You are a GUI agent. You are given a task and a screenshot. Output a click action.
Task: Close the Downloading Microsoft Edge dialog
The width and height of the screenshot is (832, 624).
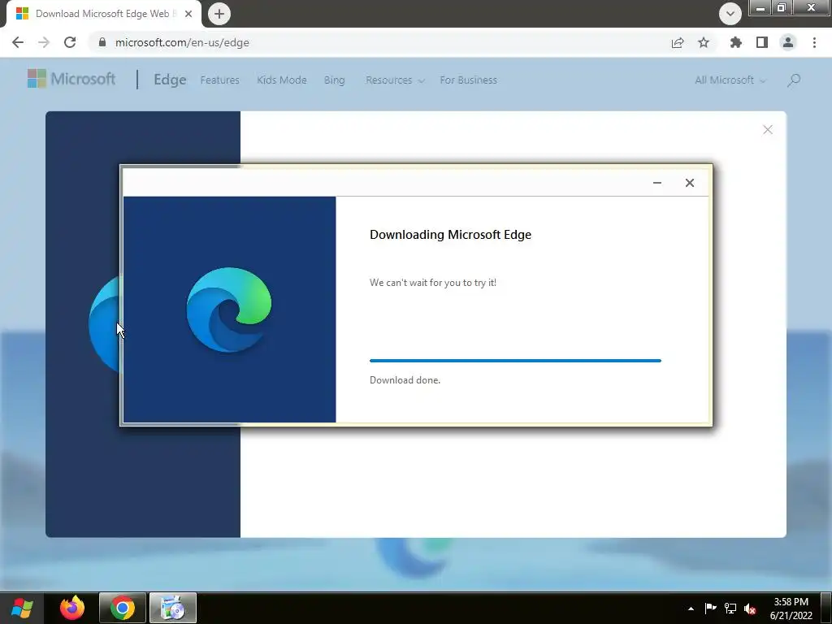[689, 183]
